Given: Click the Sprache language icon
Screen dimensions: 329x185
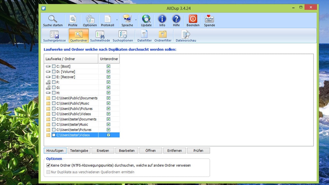Looking at the screenshot, I should point(127,19).
